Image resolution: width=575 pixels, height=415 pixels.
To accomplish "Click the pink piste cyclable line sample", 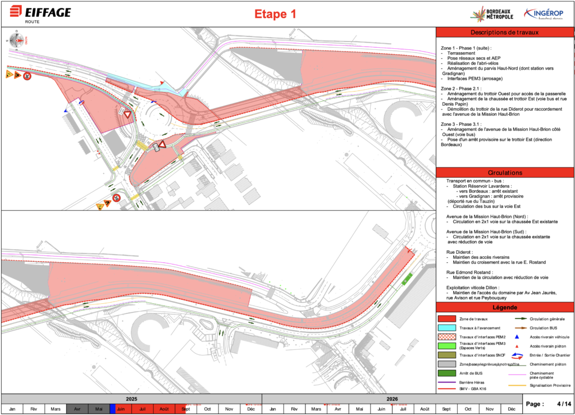I will coord(517,375).
